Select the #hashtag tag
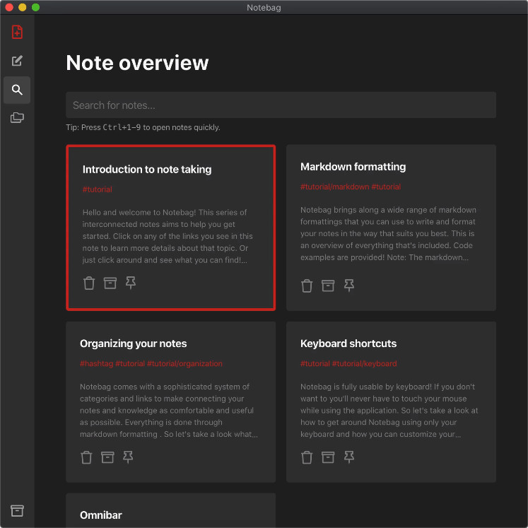This screenshot has height=528, width=528. click(x=96, y=364)
